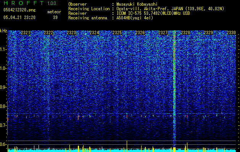
Task: Click observer name Masayuki Kobayashi
Action: click(x=137, y=5)
